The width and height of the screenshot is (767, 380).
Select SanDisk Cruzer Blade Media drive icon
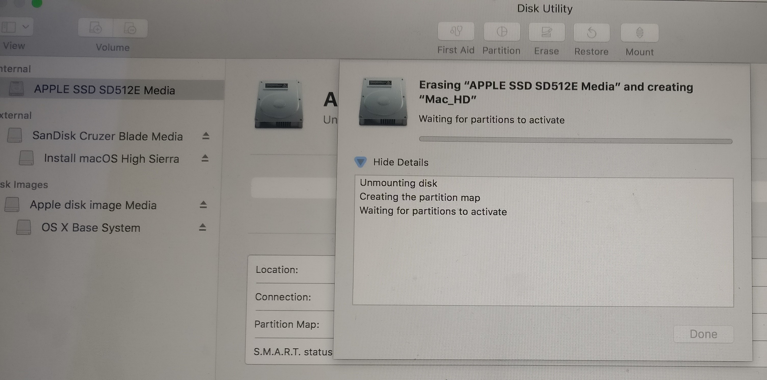pyautogui.click(x=15, y=135)
